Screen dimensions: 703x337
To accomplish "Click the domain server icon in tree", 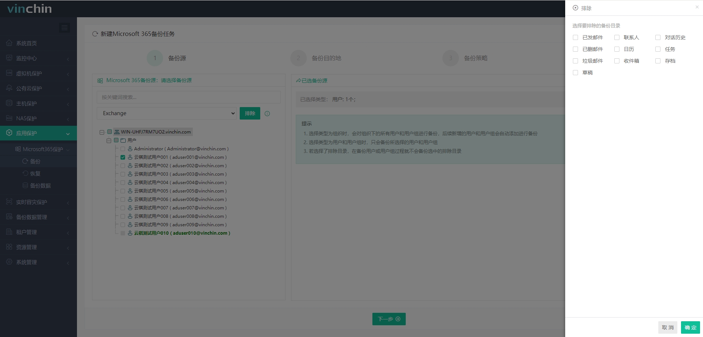I will [x=117, y=132].
